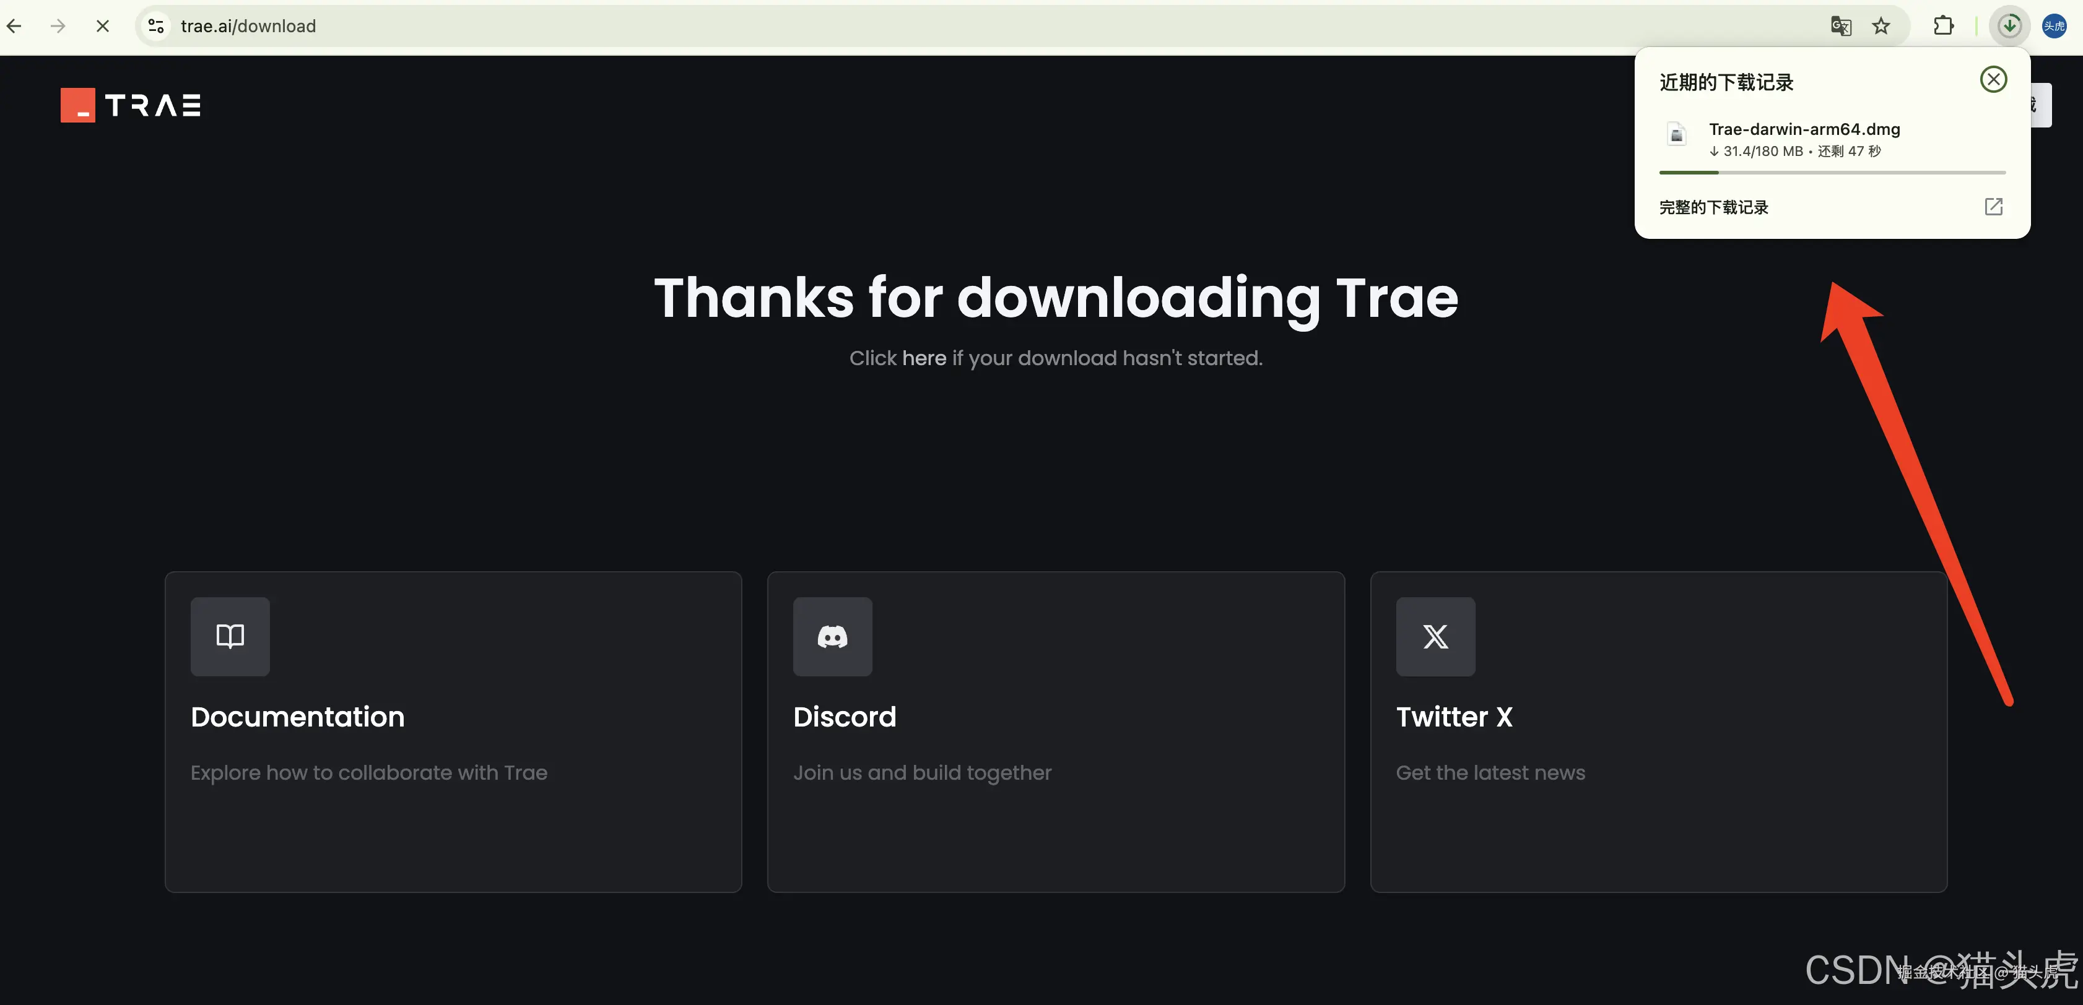
Task: Toggle the downloads toolbar button
Action: pyautogui.click(x=2009, y=26)
